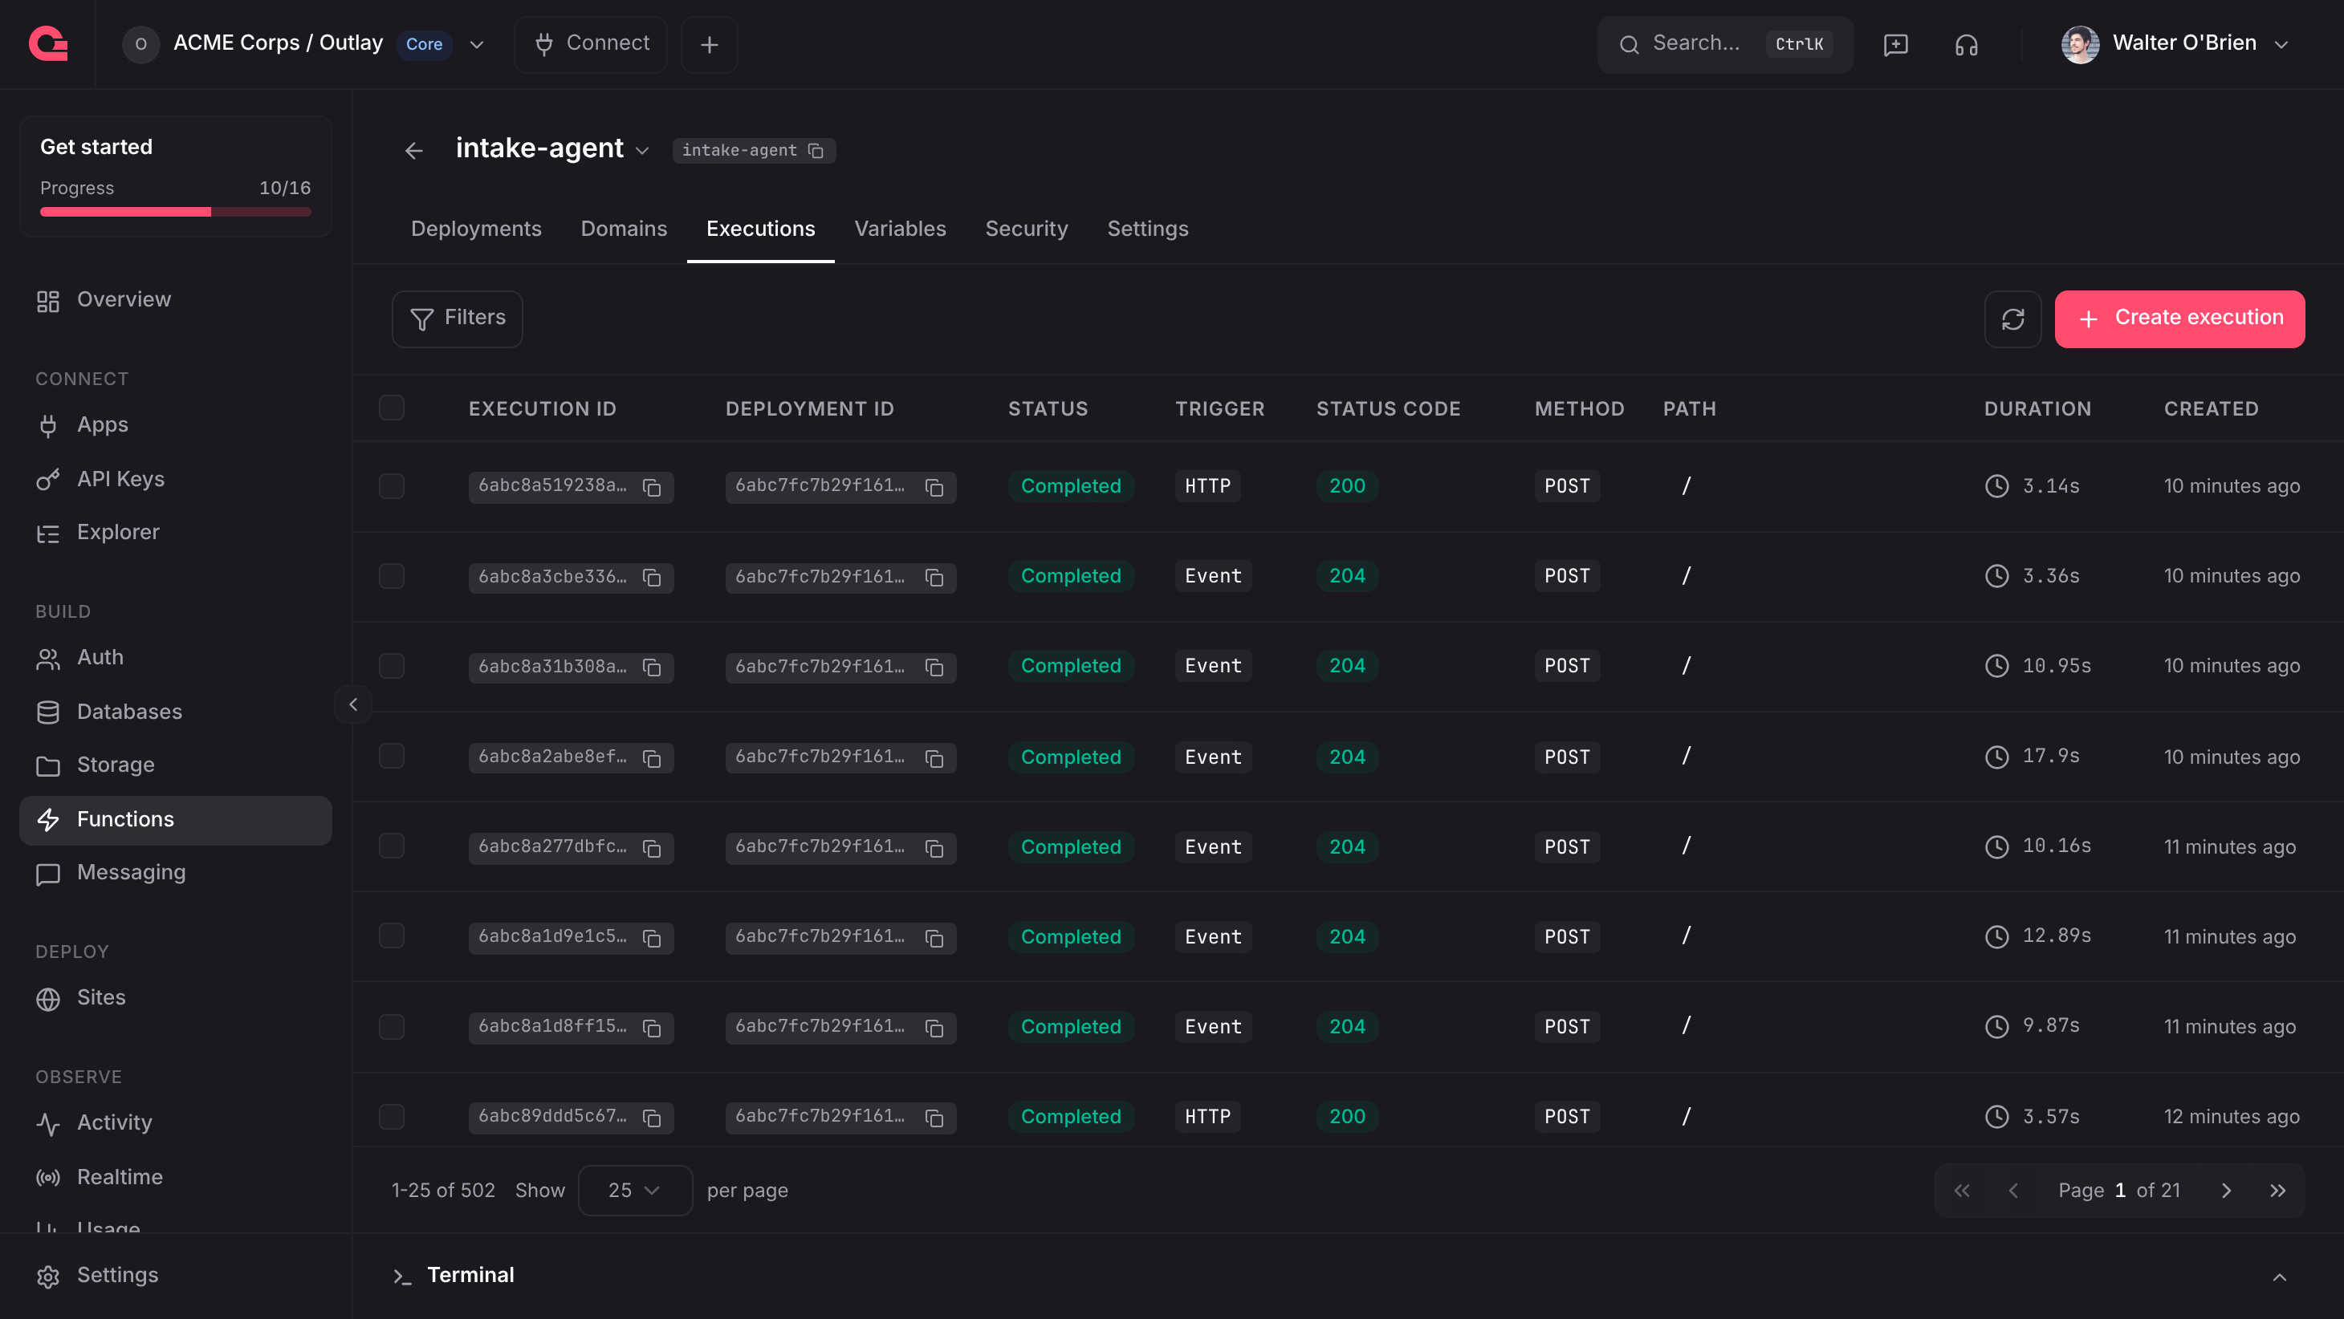The height and width of the screenshot is (1319, 2344).
Task: Change the 25 rows per page dropdown
Action: (634, 1190)
